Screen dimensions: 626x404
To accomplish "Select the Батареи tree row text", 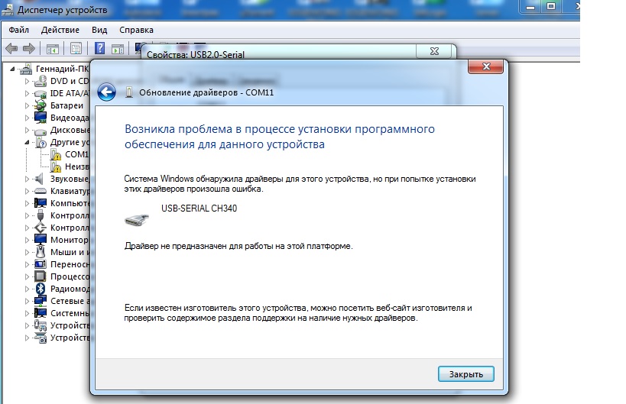I will (66, 105).
